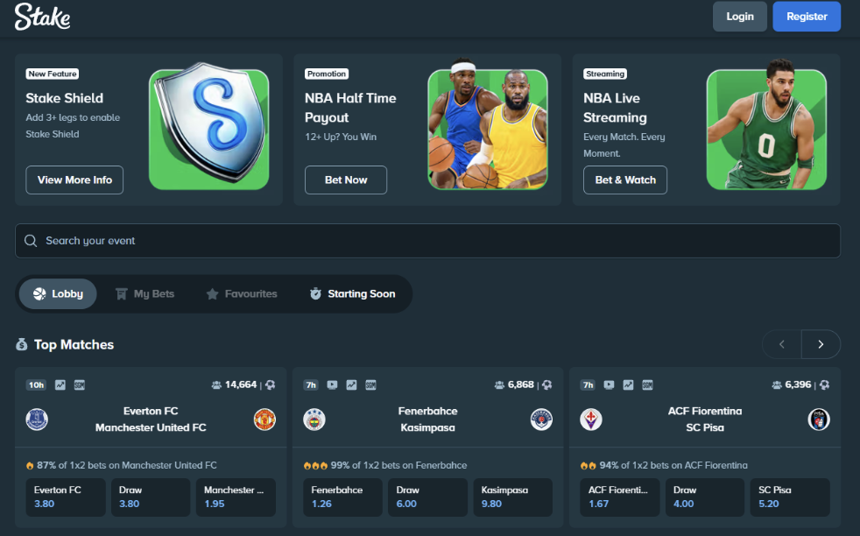
Task: Show next Top Matches with right arrow
Action: click(821, 344)
